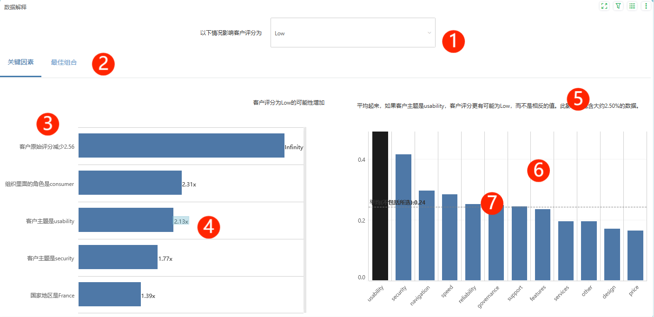Select the 客户原始评分减少2.56 factor bar
The height and width of the screenshot is (317, 654).
coord(181,145)
